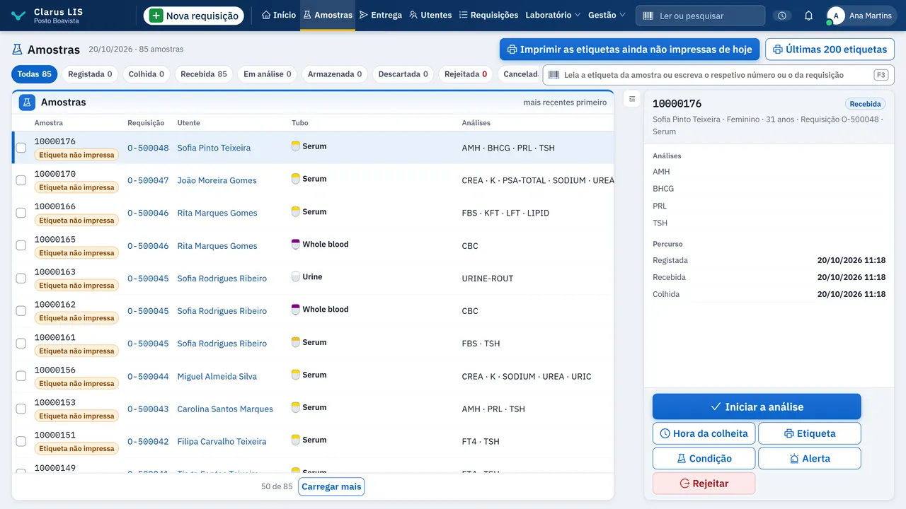Click the clock history icon in the top bar

[x=781, y=16]
